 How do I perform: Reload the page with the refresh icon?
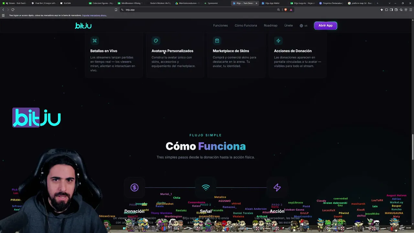point(13,10)
